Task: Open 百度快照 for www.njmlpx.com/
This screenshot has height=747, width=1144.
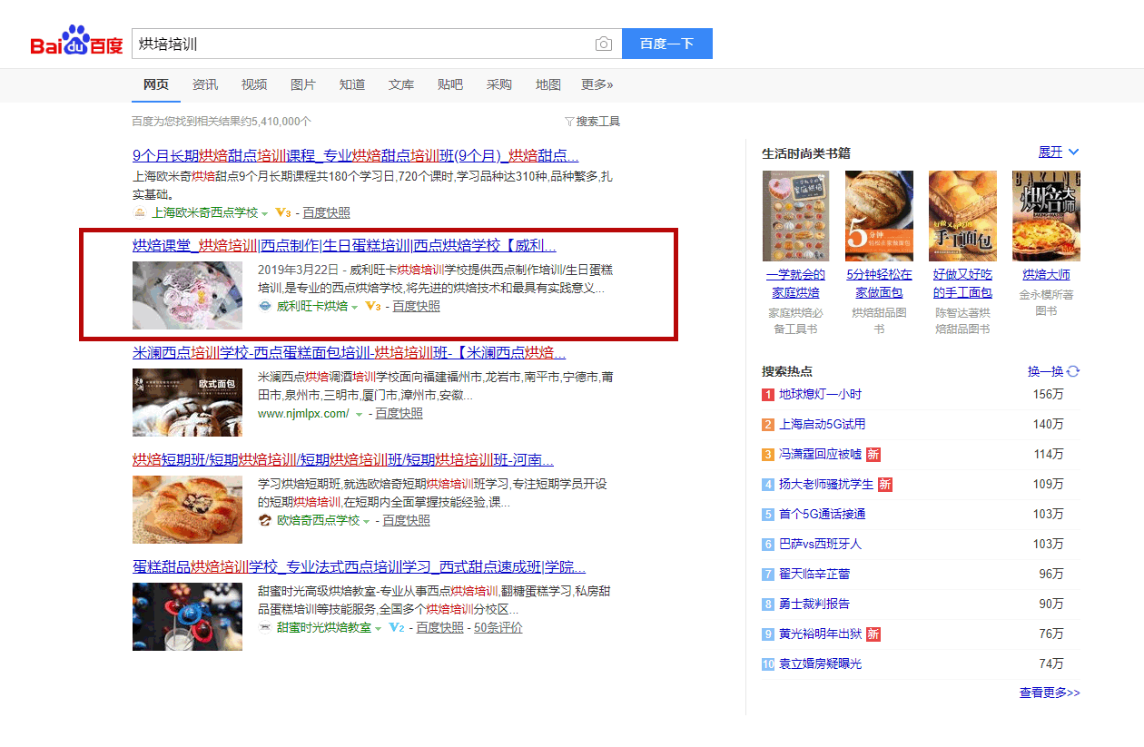Action: point(399,414)
